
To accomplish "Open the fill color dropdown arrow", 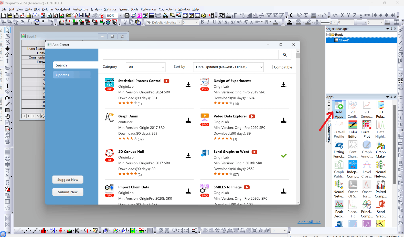I will point(294,22).
